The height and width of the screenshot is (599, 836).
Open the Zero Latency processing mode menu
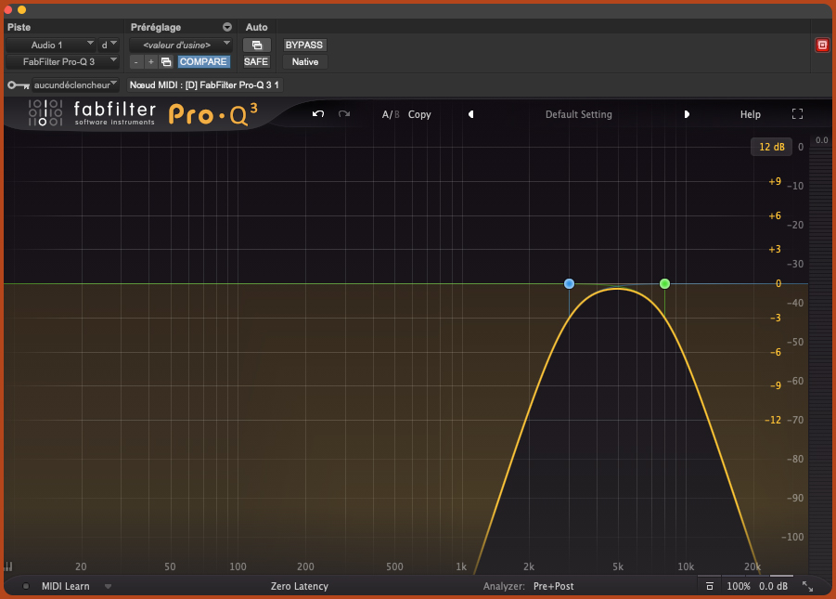(x=299, y=586)
